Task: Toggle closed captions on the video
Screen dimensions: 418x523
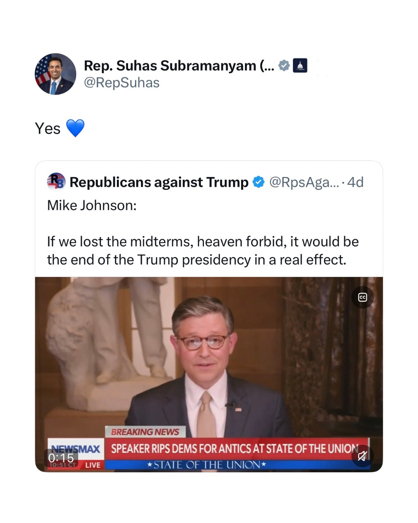Action: coord(362,297)
